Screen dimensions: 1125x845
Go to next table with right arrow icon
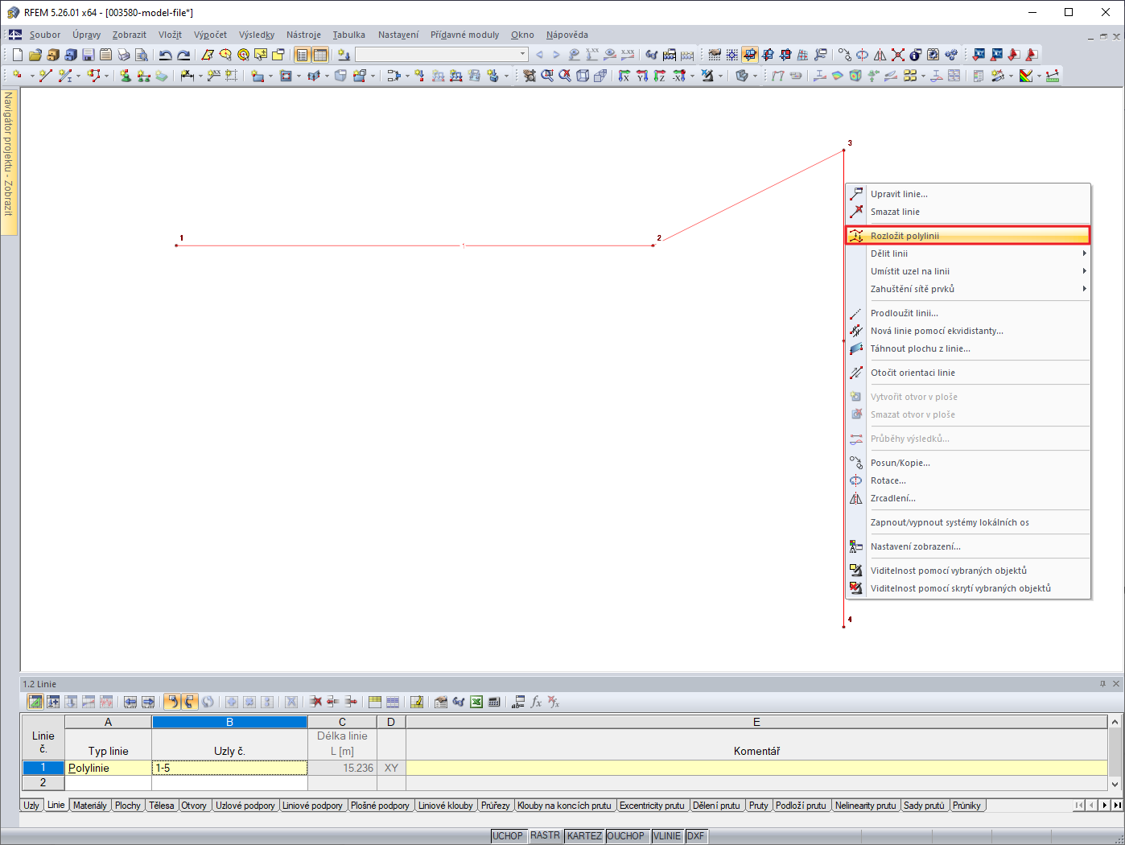click(148, 702)
